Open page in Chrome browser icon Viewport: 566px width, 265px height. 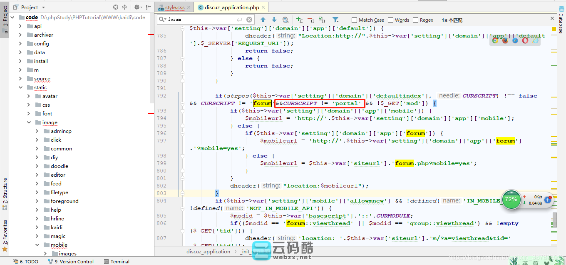click(x=495, y=40)
